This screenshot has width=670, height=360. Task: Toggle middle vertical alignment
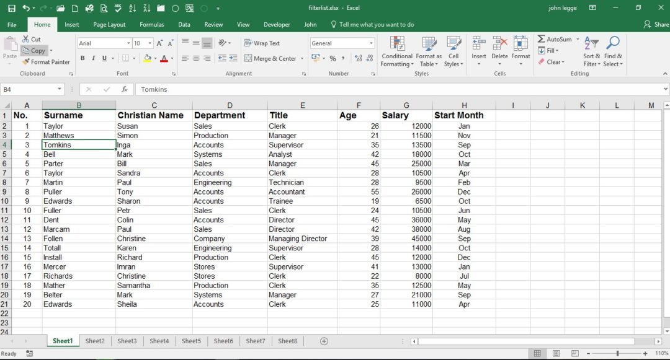coord(195,42)
